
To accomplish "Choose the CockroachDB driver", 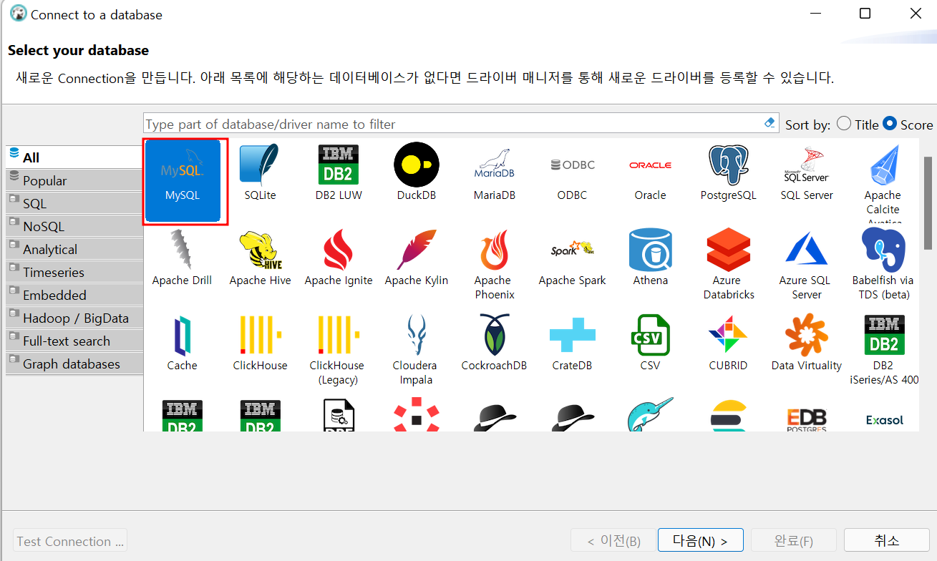I will tap(494, 343).
